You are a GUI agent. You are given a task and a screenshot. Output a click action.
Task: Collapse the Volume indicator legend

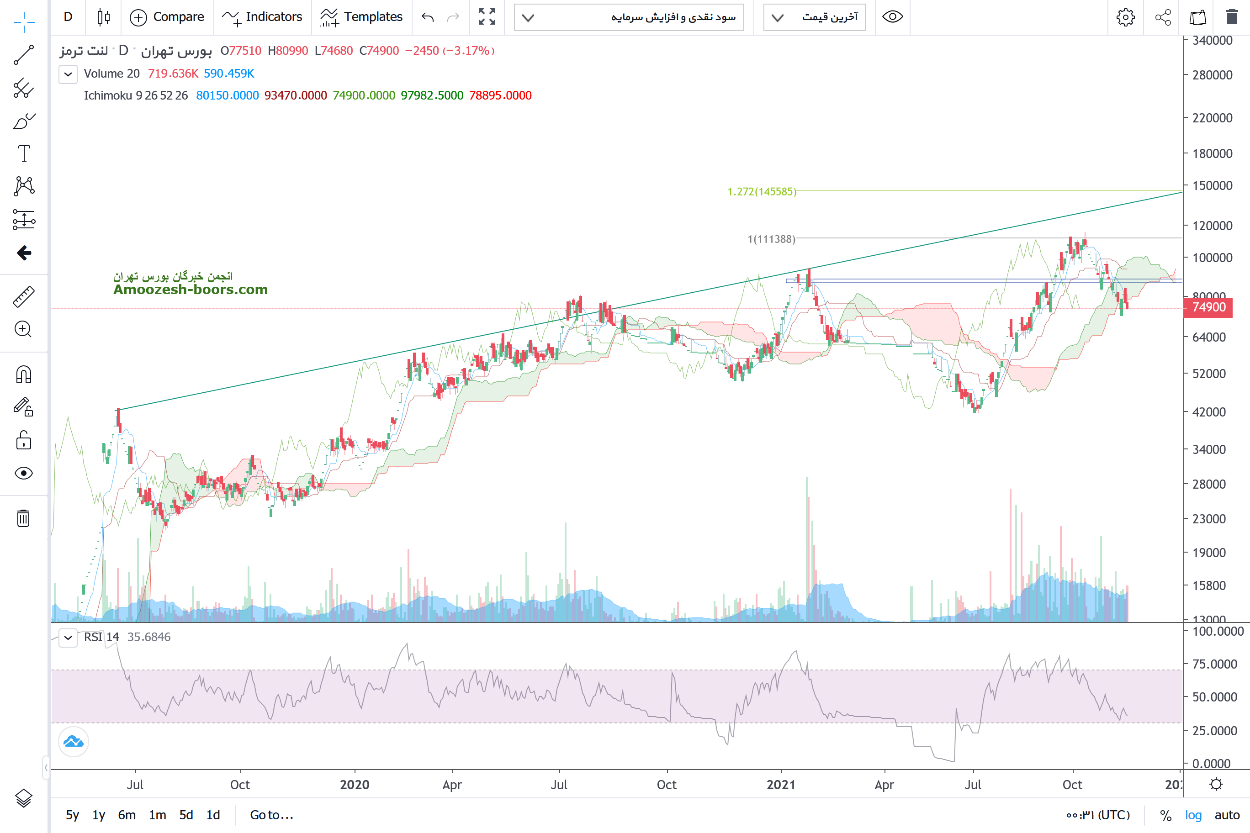click(68, 74)
